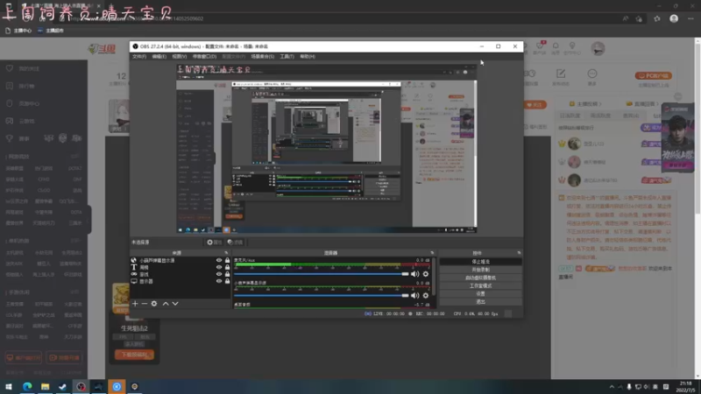This screenshot has width=701, height=394.
Task: Open the 编辑(E) menu in OBS
Action: coord(159,57)
